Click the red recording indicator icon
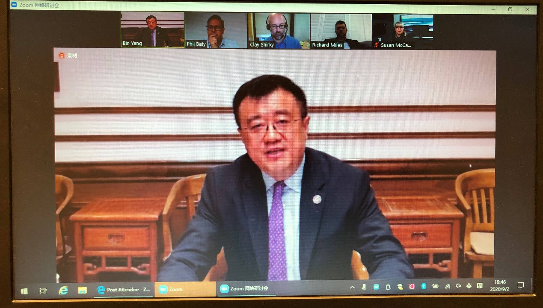The image size is (543, 308). pyautogui.click(x=62, y=56)
